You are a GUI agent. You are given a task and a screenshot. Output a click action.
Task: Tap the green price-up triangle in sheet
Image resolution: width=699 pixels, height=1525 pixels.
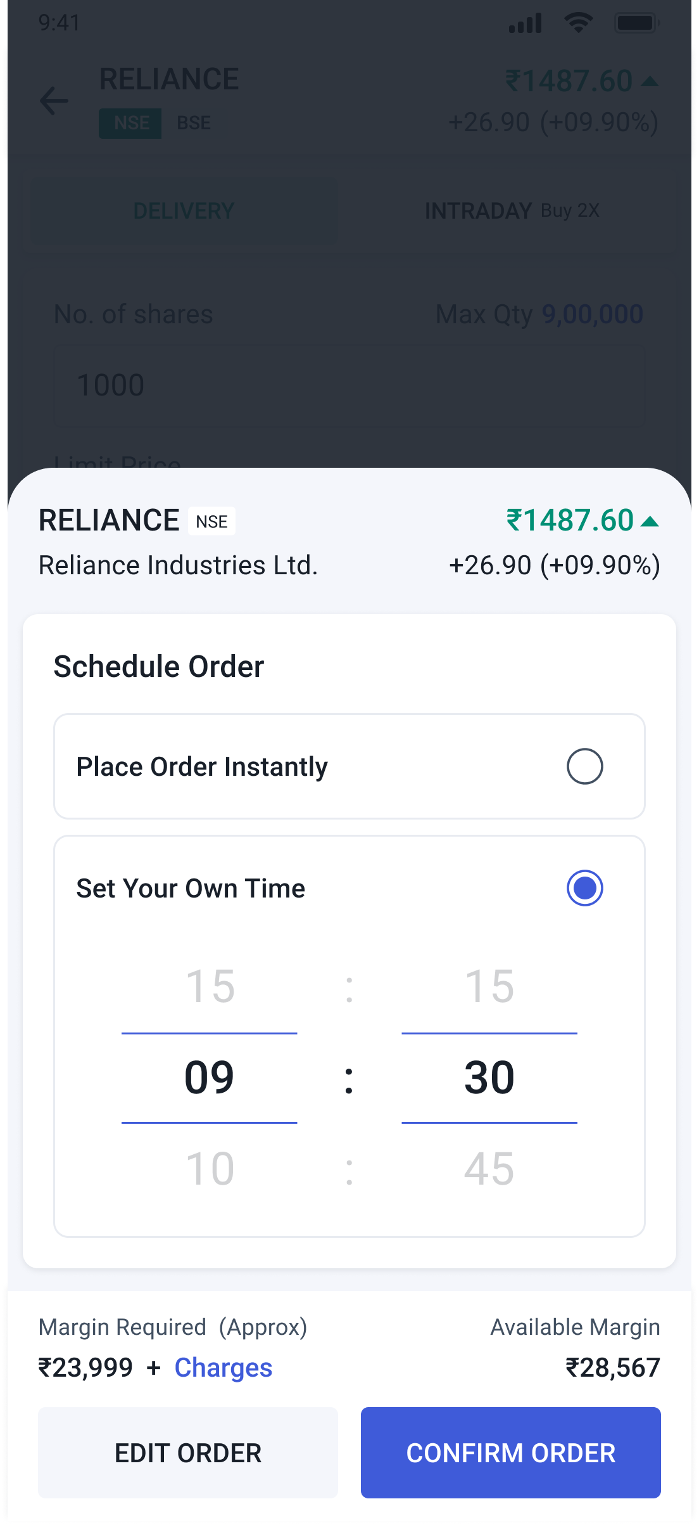pos(650,522)
